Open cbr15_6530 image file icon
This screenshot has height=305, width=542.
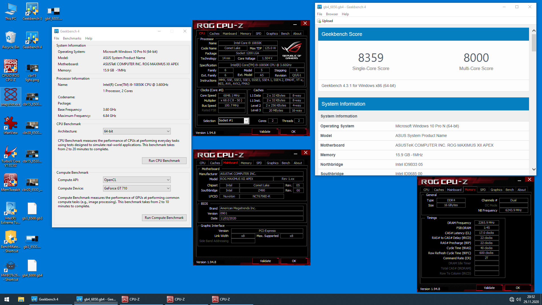click(x=32, y=156)
